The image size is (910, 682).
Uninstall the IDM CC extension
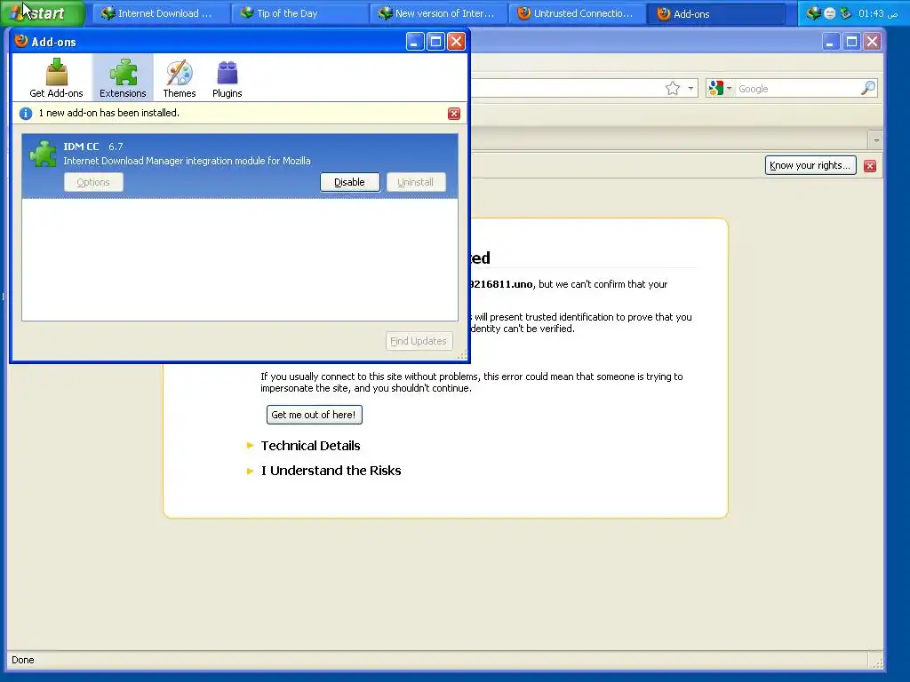(416, 182)
